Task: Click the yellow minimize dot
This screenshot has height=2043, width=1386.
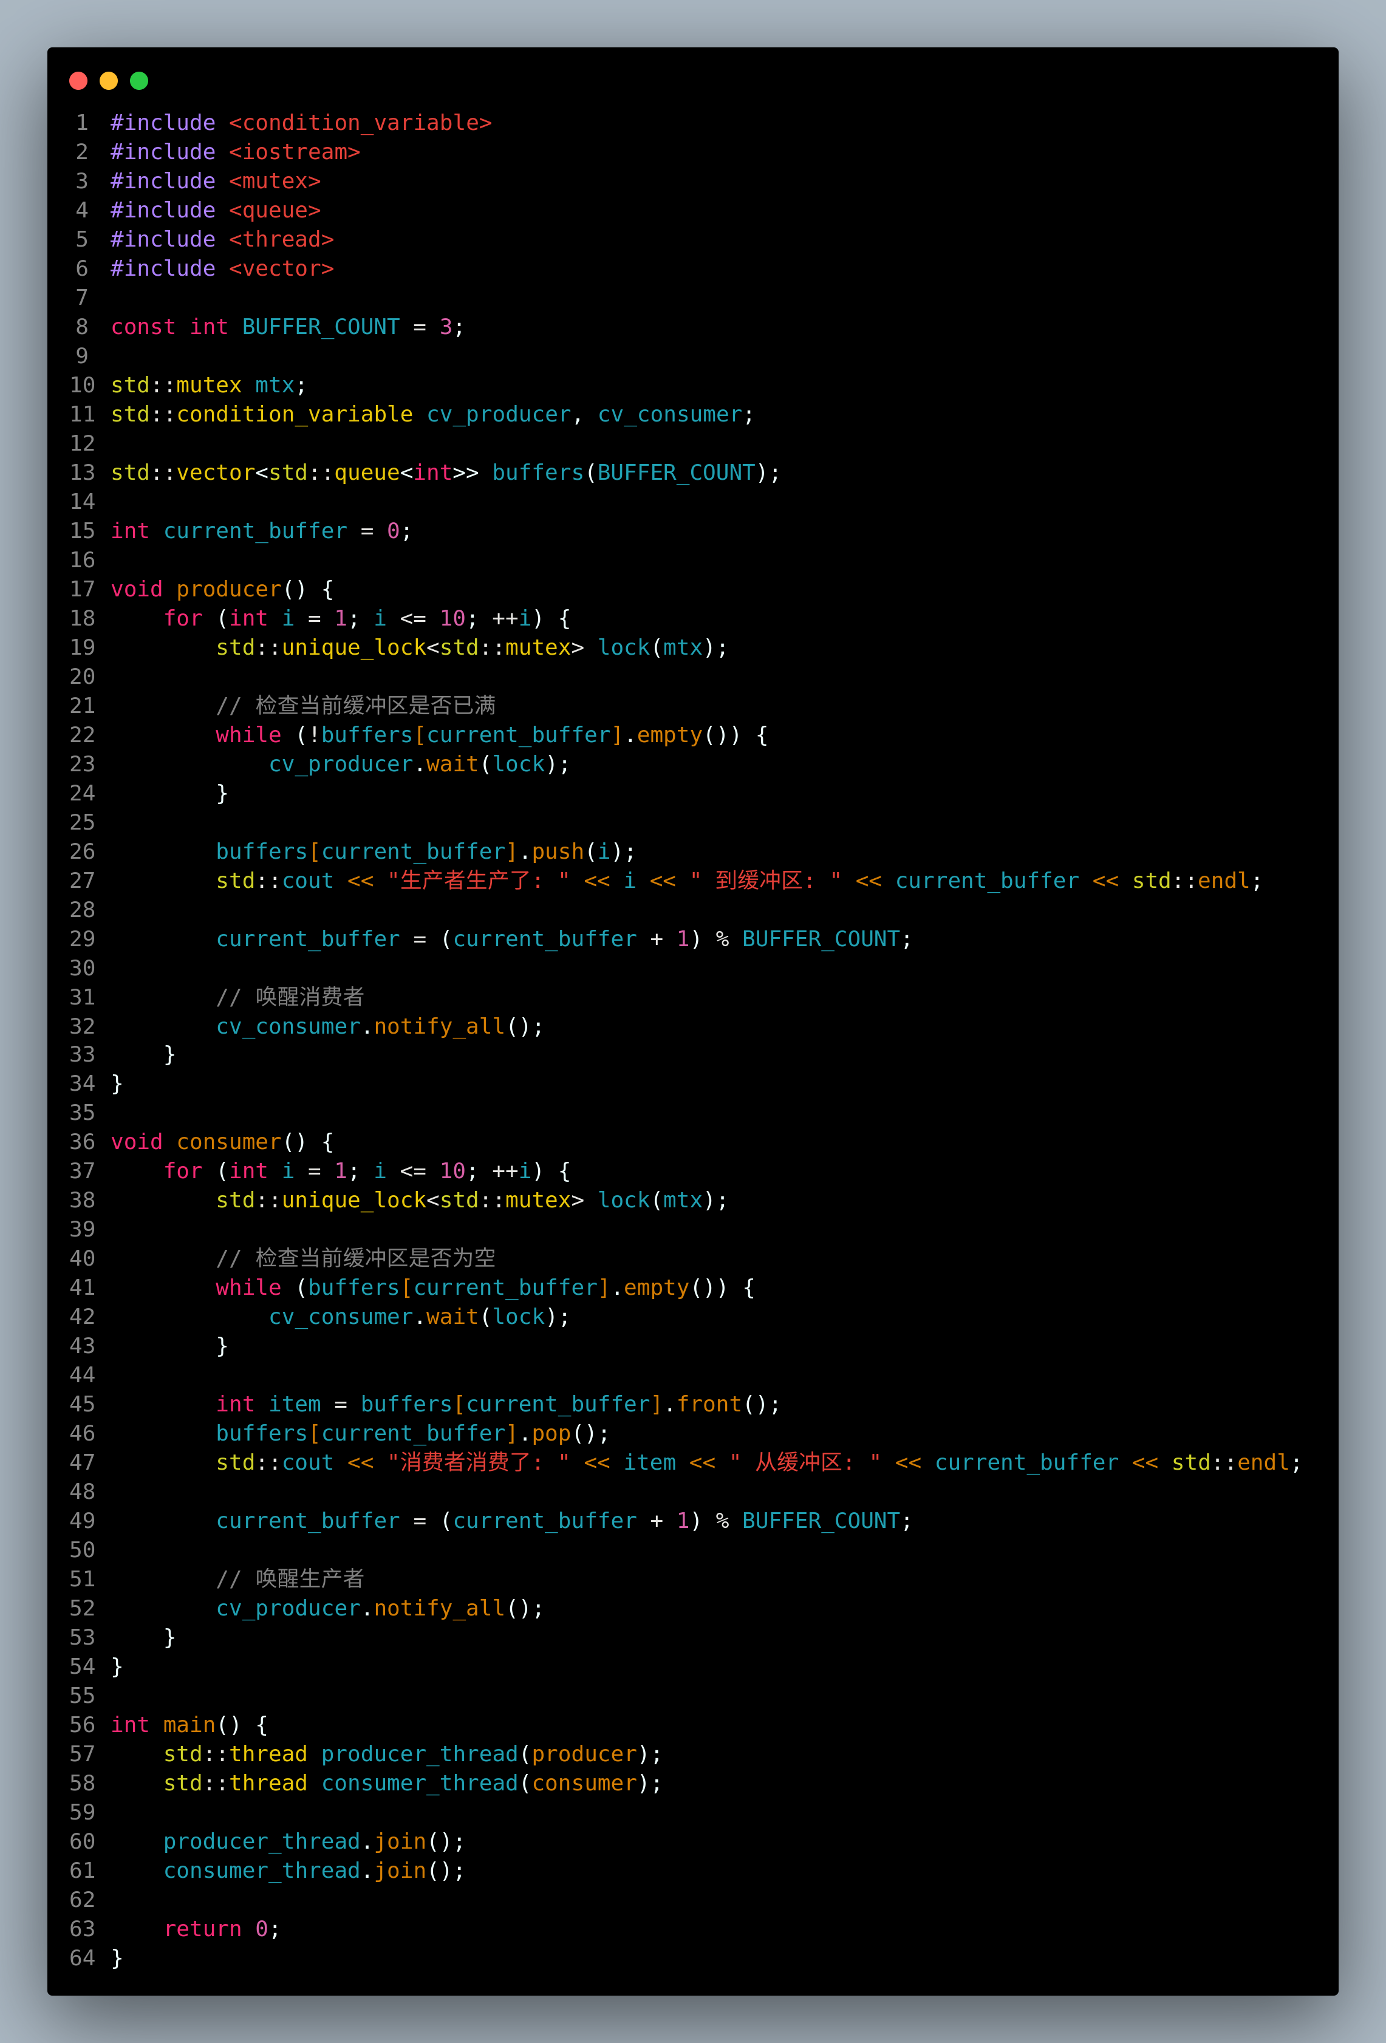Action: (109, 81)
